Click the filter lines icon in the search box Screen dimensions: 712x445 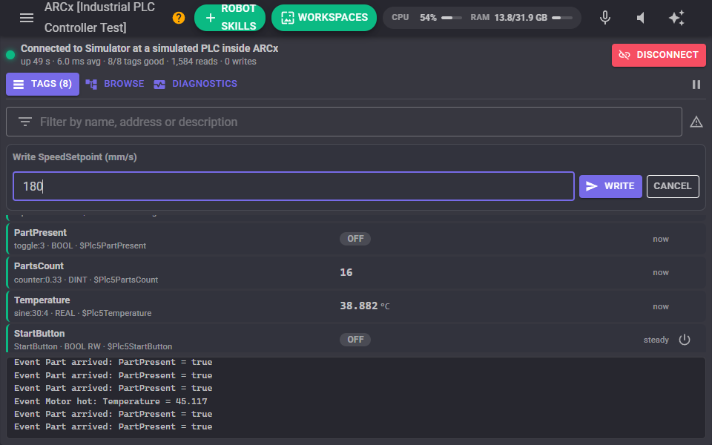point(25,122)
